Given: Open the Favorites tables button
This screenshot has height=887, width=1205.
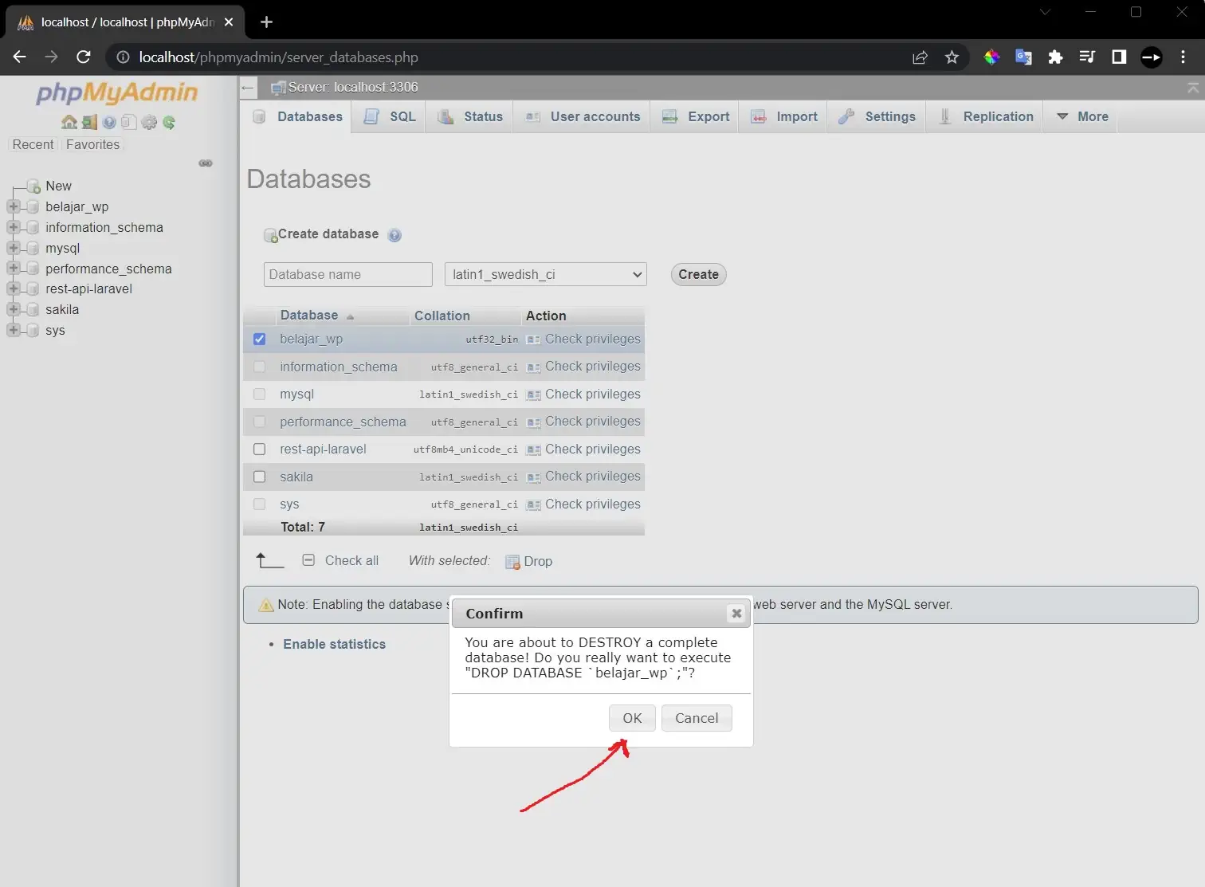Looking at the screenshot, I should click(92, 144).
